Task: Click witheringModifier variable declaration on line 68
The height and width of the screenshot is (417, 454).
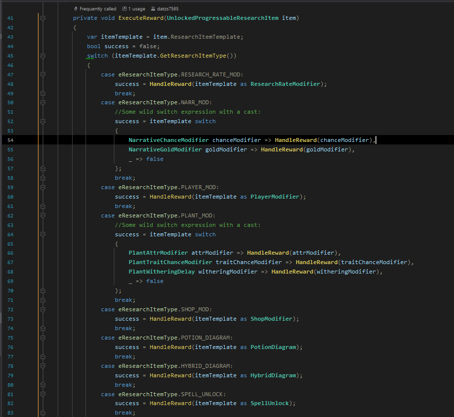Action: (228, 272)
